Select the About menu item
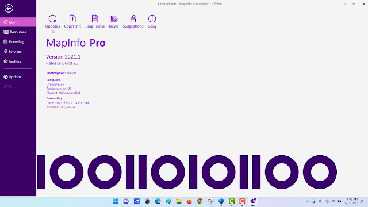Image resolution: width=368 pixels, height=207 pixels. (x=18, y=22)
